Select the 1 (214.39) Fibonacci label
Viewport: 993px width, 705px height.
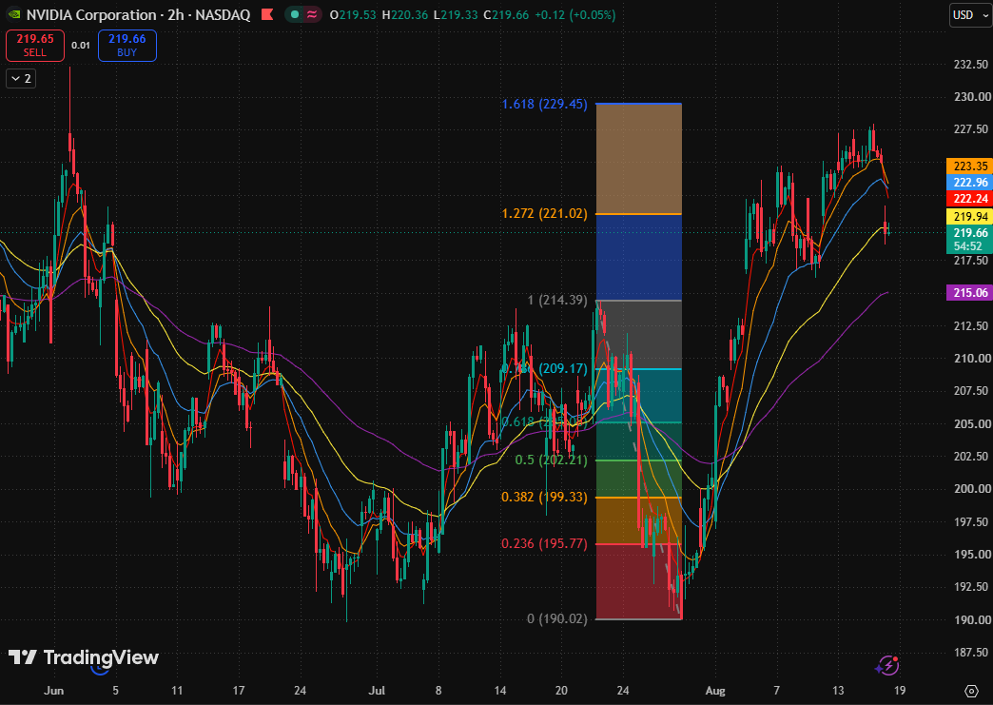(x=557, y=300)
